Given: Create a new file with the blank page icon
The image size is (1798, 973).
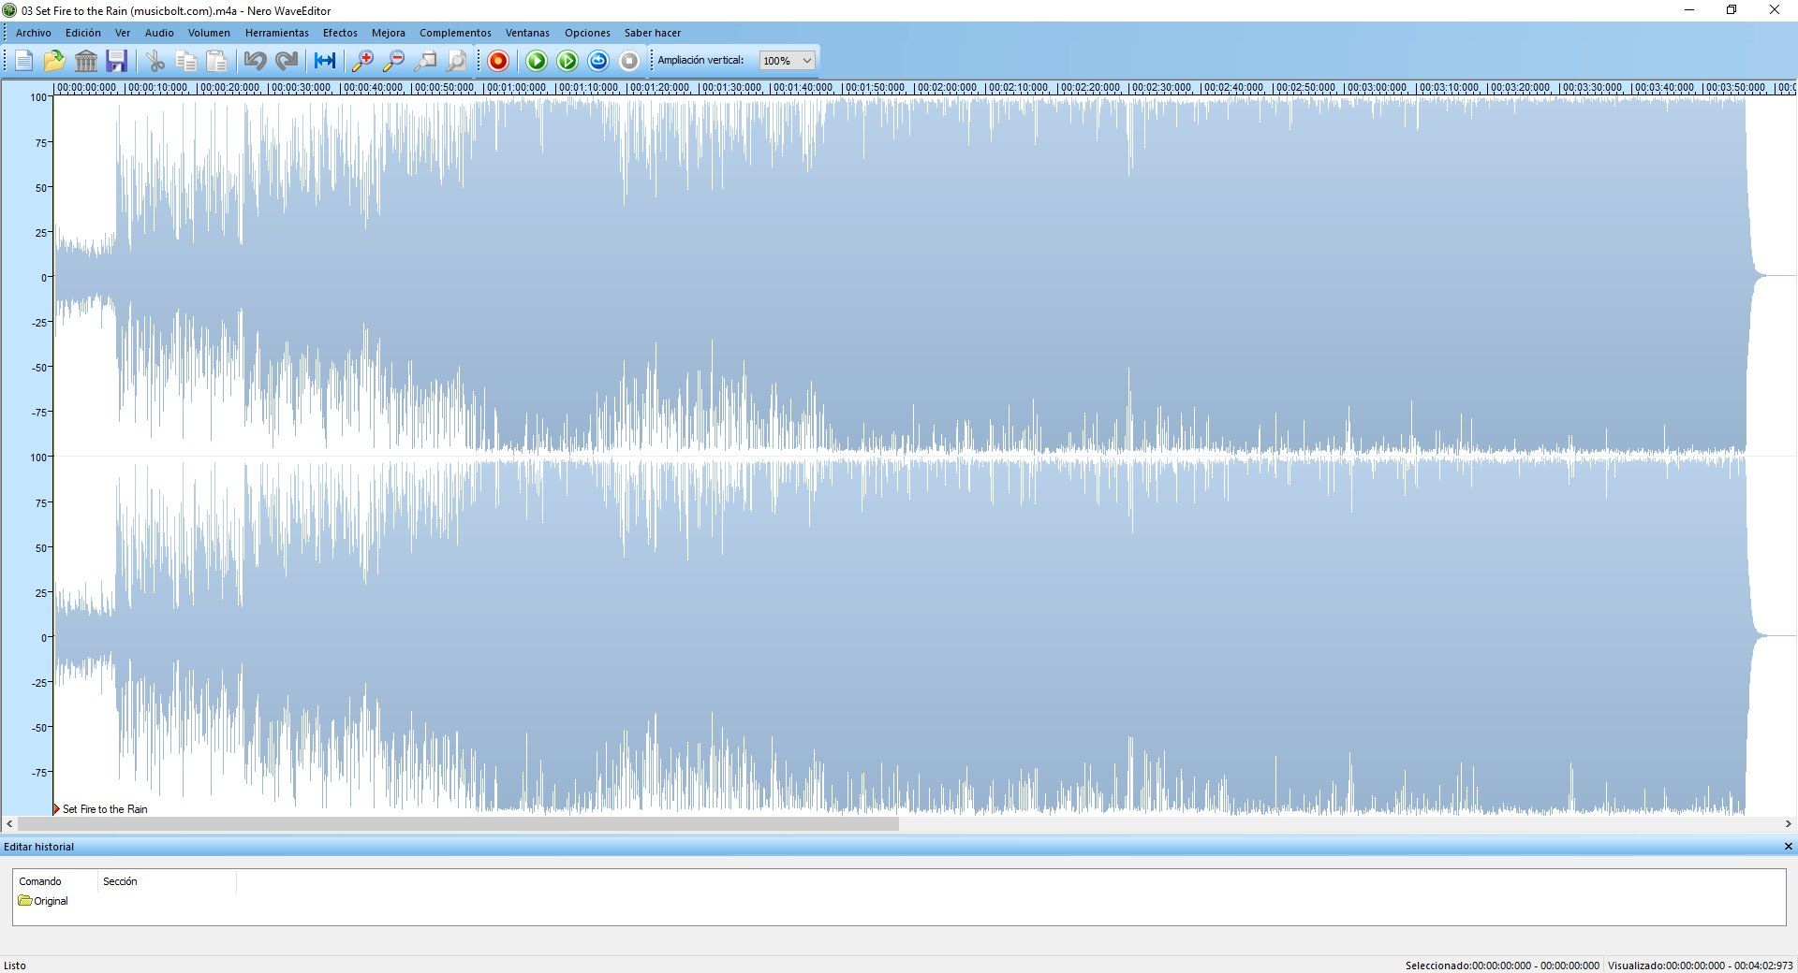Looking at the screenshot, I should pos(24,61).
